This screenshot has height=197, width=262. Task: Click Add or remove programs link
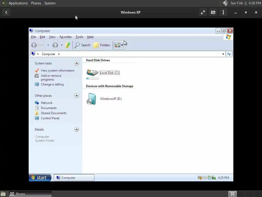click(51, 77)
